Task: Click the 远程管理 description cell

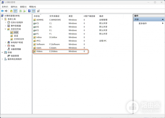Action: click(x=103, y=20)
